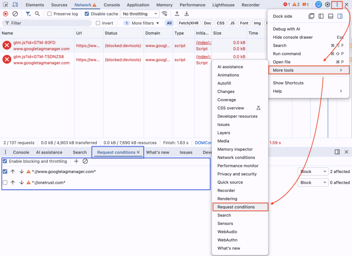352x256 pixels.
Task: Open network search with magnifier icon
Action: tap(37, 14)
